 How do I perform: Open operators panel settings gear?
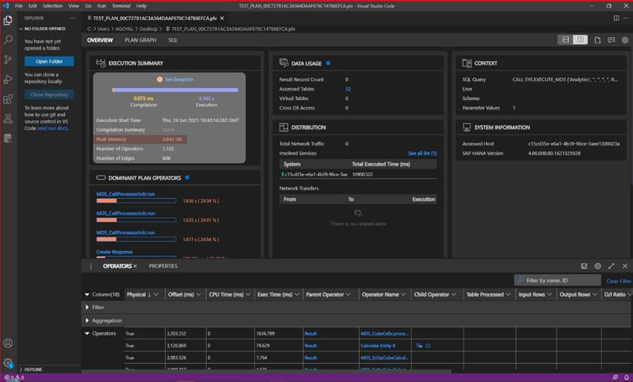pyautogui.click(x=597, y=266)
